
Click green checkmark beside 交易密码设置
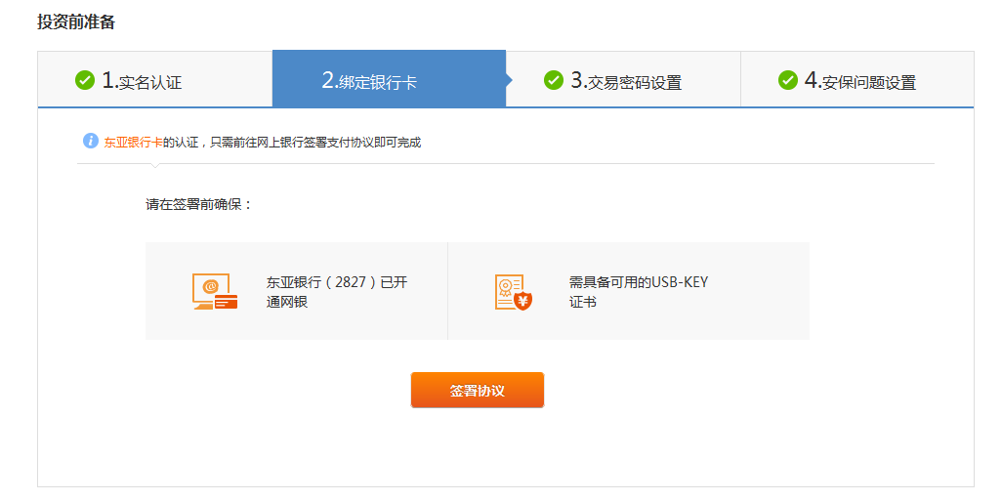[x=554, y=80]
